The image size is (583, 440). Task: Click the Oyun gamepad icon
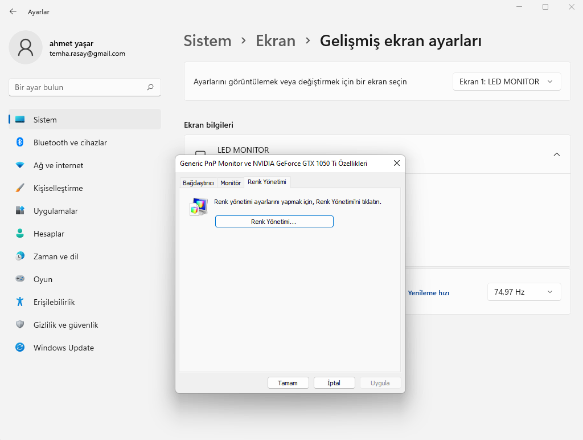click(x=20, y=279)
